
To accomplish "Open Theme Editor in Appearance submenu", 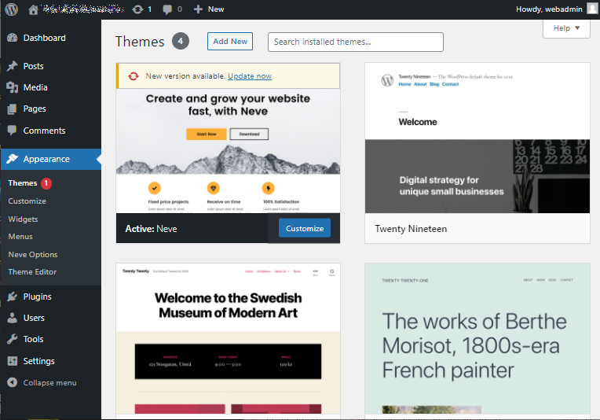I will coord(32,272).
